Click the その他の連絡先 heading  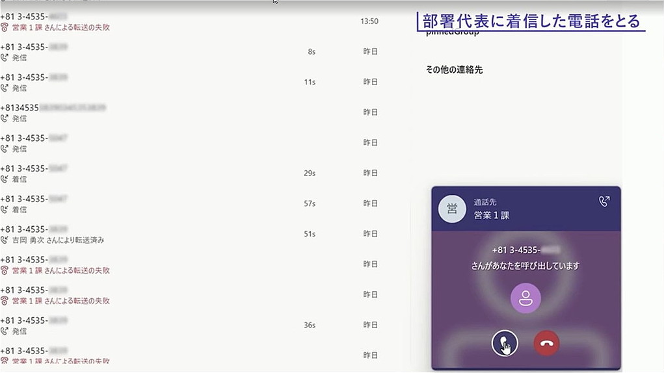[x=454, y=70]
